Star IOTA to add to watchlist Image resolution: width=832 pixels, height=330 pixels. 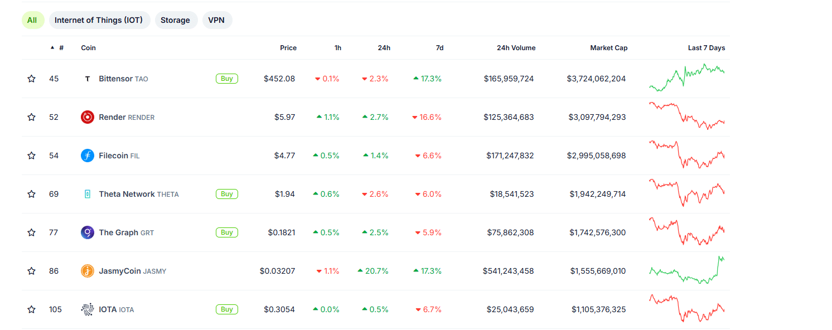[32, 309]
